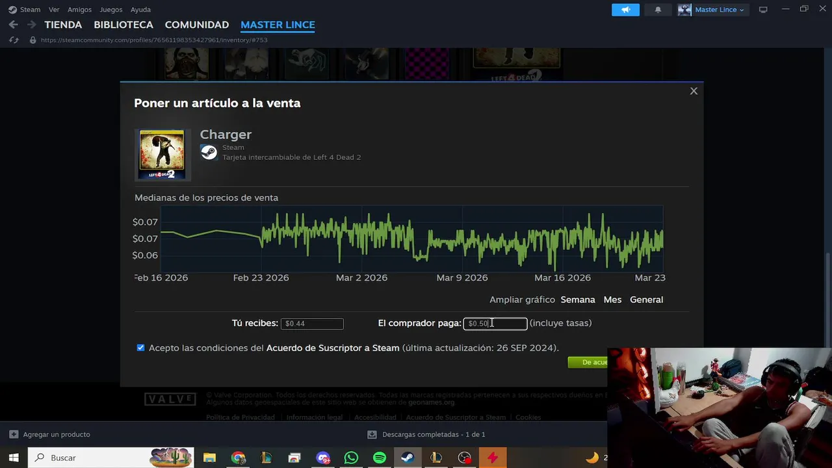The image size is (832, 468).
Task: Click the Left 4 Dead 2 inventory item
Action: coord(517,65)
